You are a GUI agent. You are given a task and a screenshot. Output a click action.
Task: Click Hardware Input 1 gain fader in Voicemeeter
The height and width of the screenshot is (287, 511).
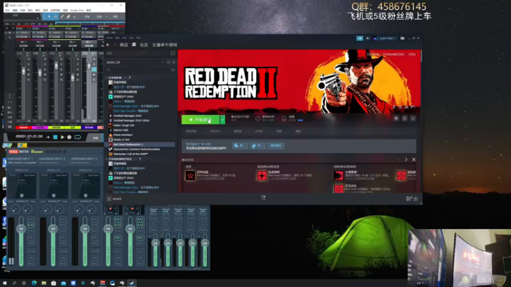(x=21, y=229)
